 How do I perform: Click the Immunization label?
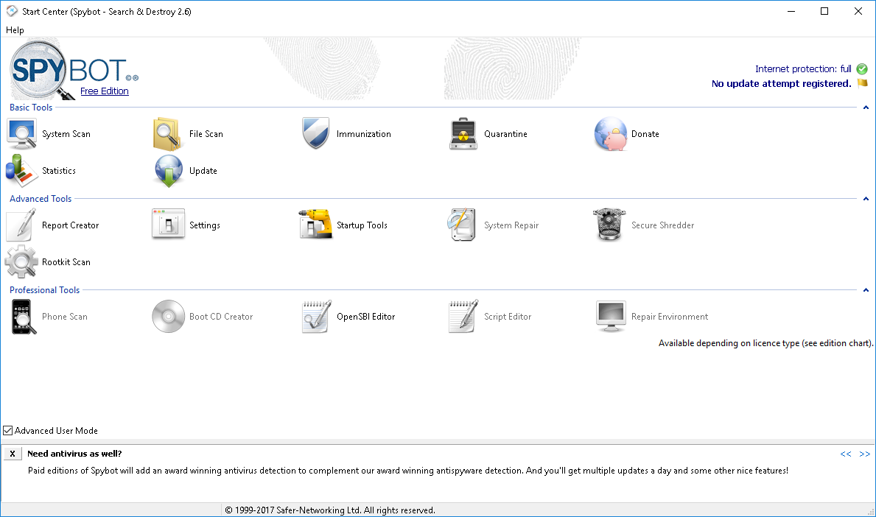(x=364, y=134)
